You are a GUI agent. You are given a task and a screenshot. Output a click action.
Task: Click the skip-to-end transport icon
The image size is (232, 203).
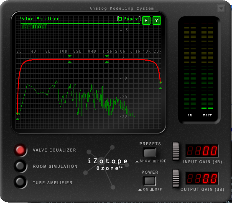[x=44, y=27]
